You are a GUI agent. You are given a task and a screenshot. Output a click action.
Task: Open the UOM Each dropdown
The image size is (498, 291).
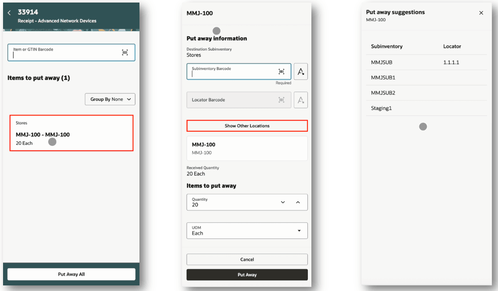tap(247, 231)
